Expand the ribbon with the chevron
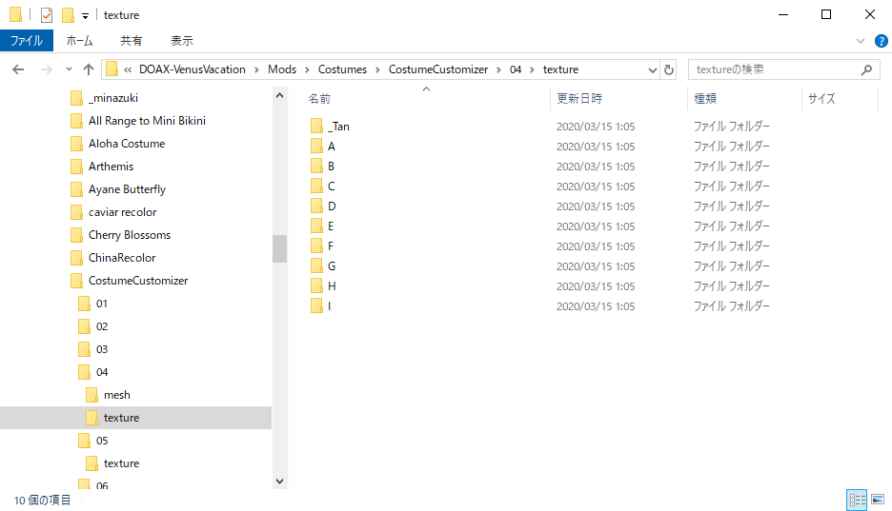Screen dimensions: 892x511 click(861, 41)
